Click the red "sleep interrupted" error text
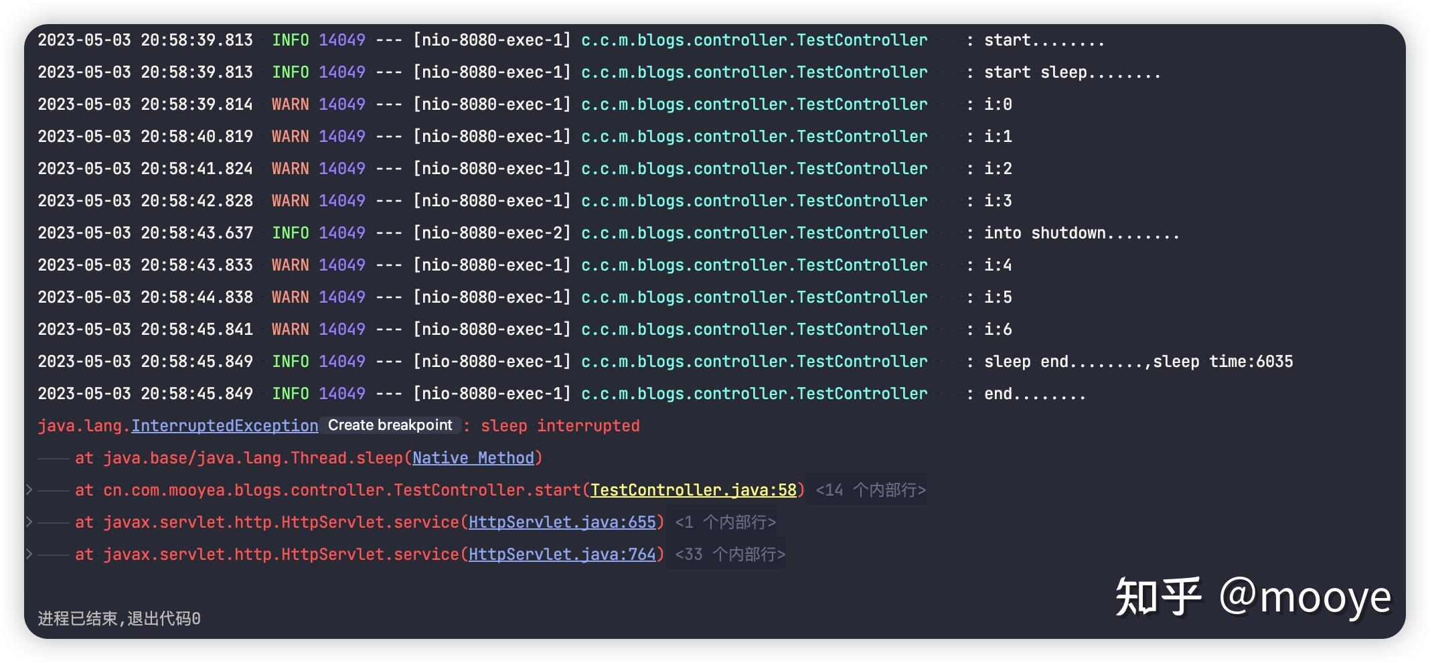 (x=560, y=426)
